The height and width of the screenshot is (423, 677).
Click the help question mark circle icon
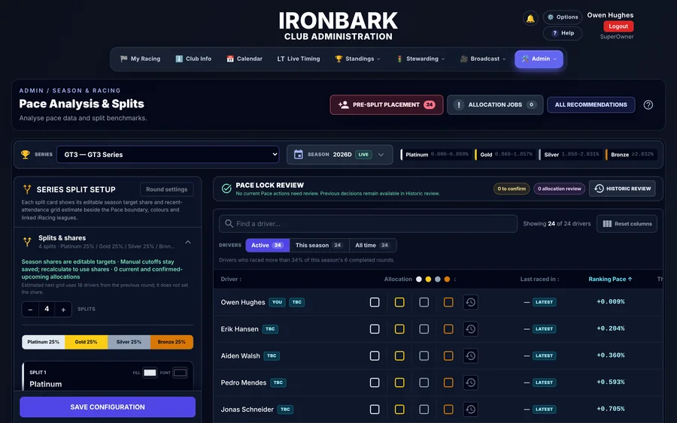click(x=648, y=104)
